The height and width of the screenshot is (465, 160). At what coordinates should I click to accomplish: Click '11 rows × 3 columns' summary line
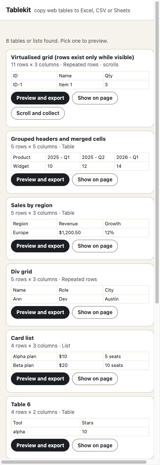(65, 65)
